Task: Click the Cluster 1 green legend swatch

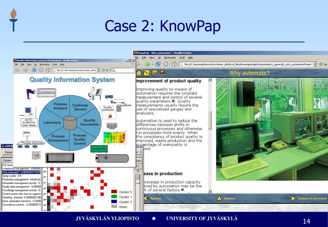Action: [x=114, y=197]
